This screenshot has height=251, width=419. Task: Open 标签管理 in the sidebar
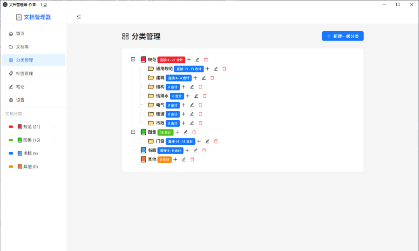(34, 74)
